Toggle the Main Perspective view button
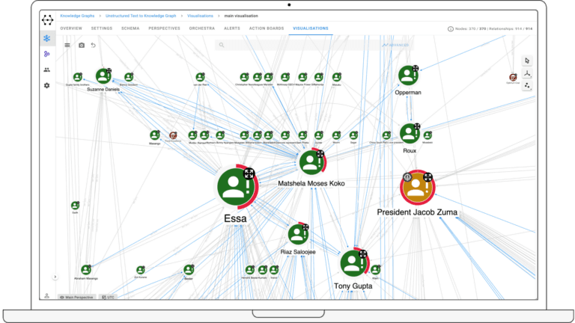Viewport: 575px width, 323px height. pyautogui.click(x=77, y=297)
